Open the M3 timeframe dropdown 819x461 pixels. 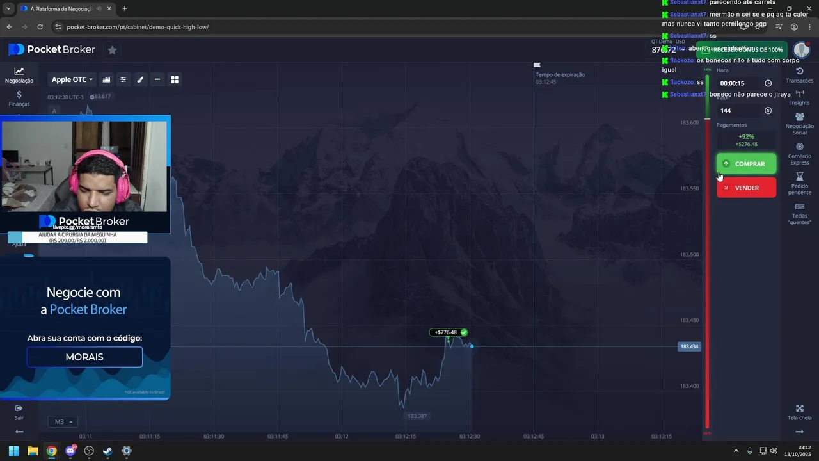click(62, 422)
